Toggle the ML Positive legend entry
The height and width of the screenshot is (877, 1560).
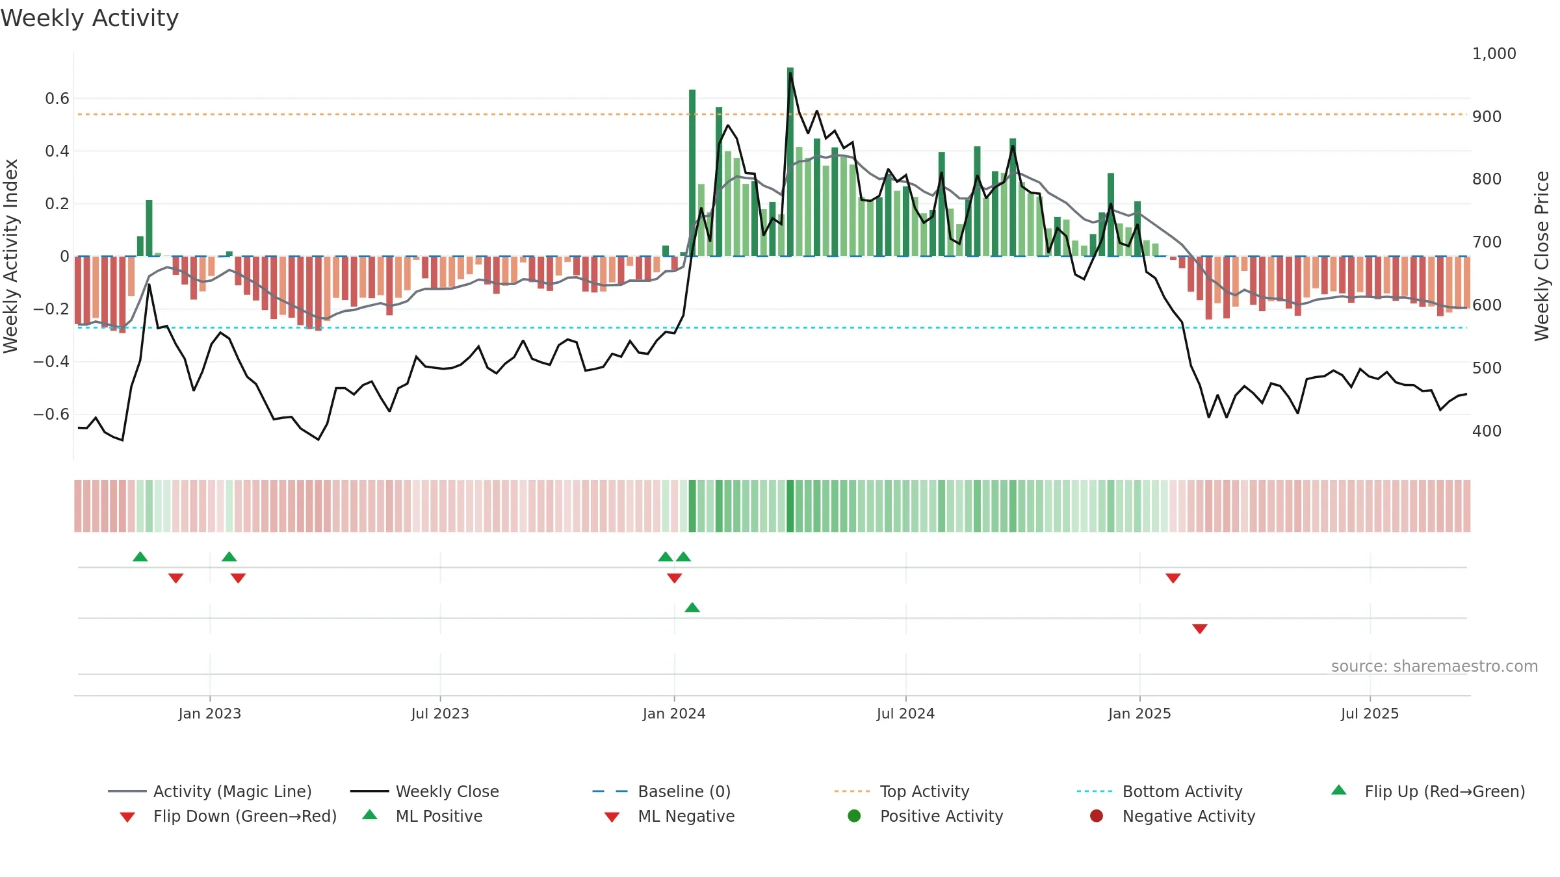pos(422,816)
